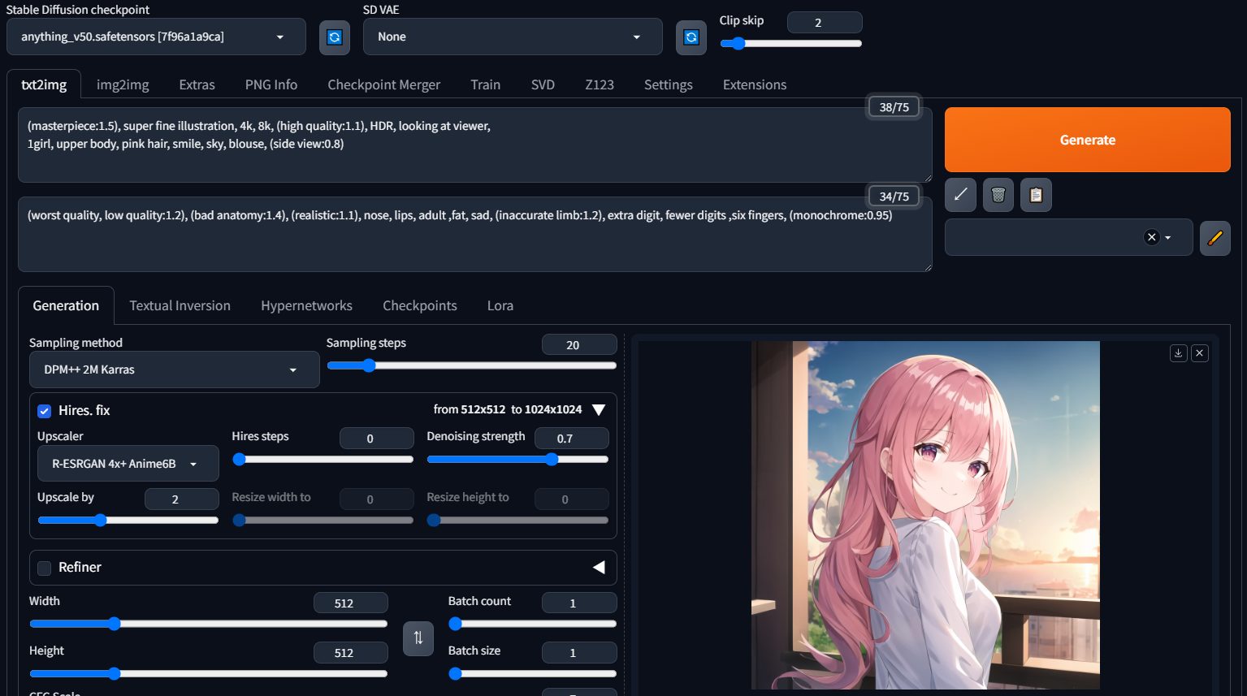Expand the Refiner section arrow

click(x=599, y=568)
